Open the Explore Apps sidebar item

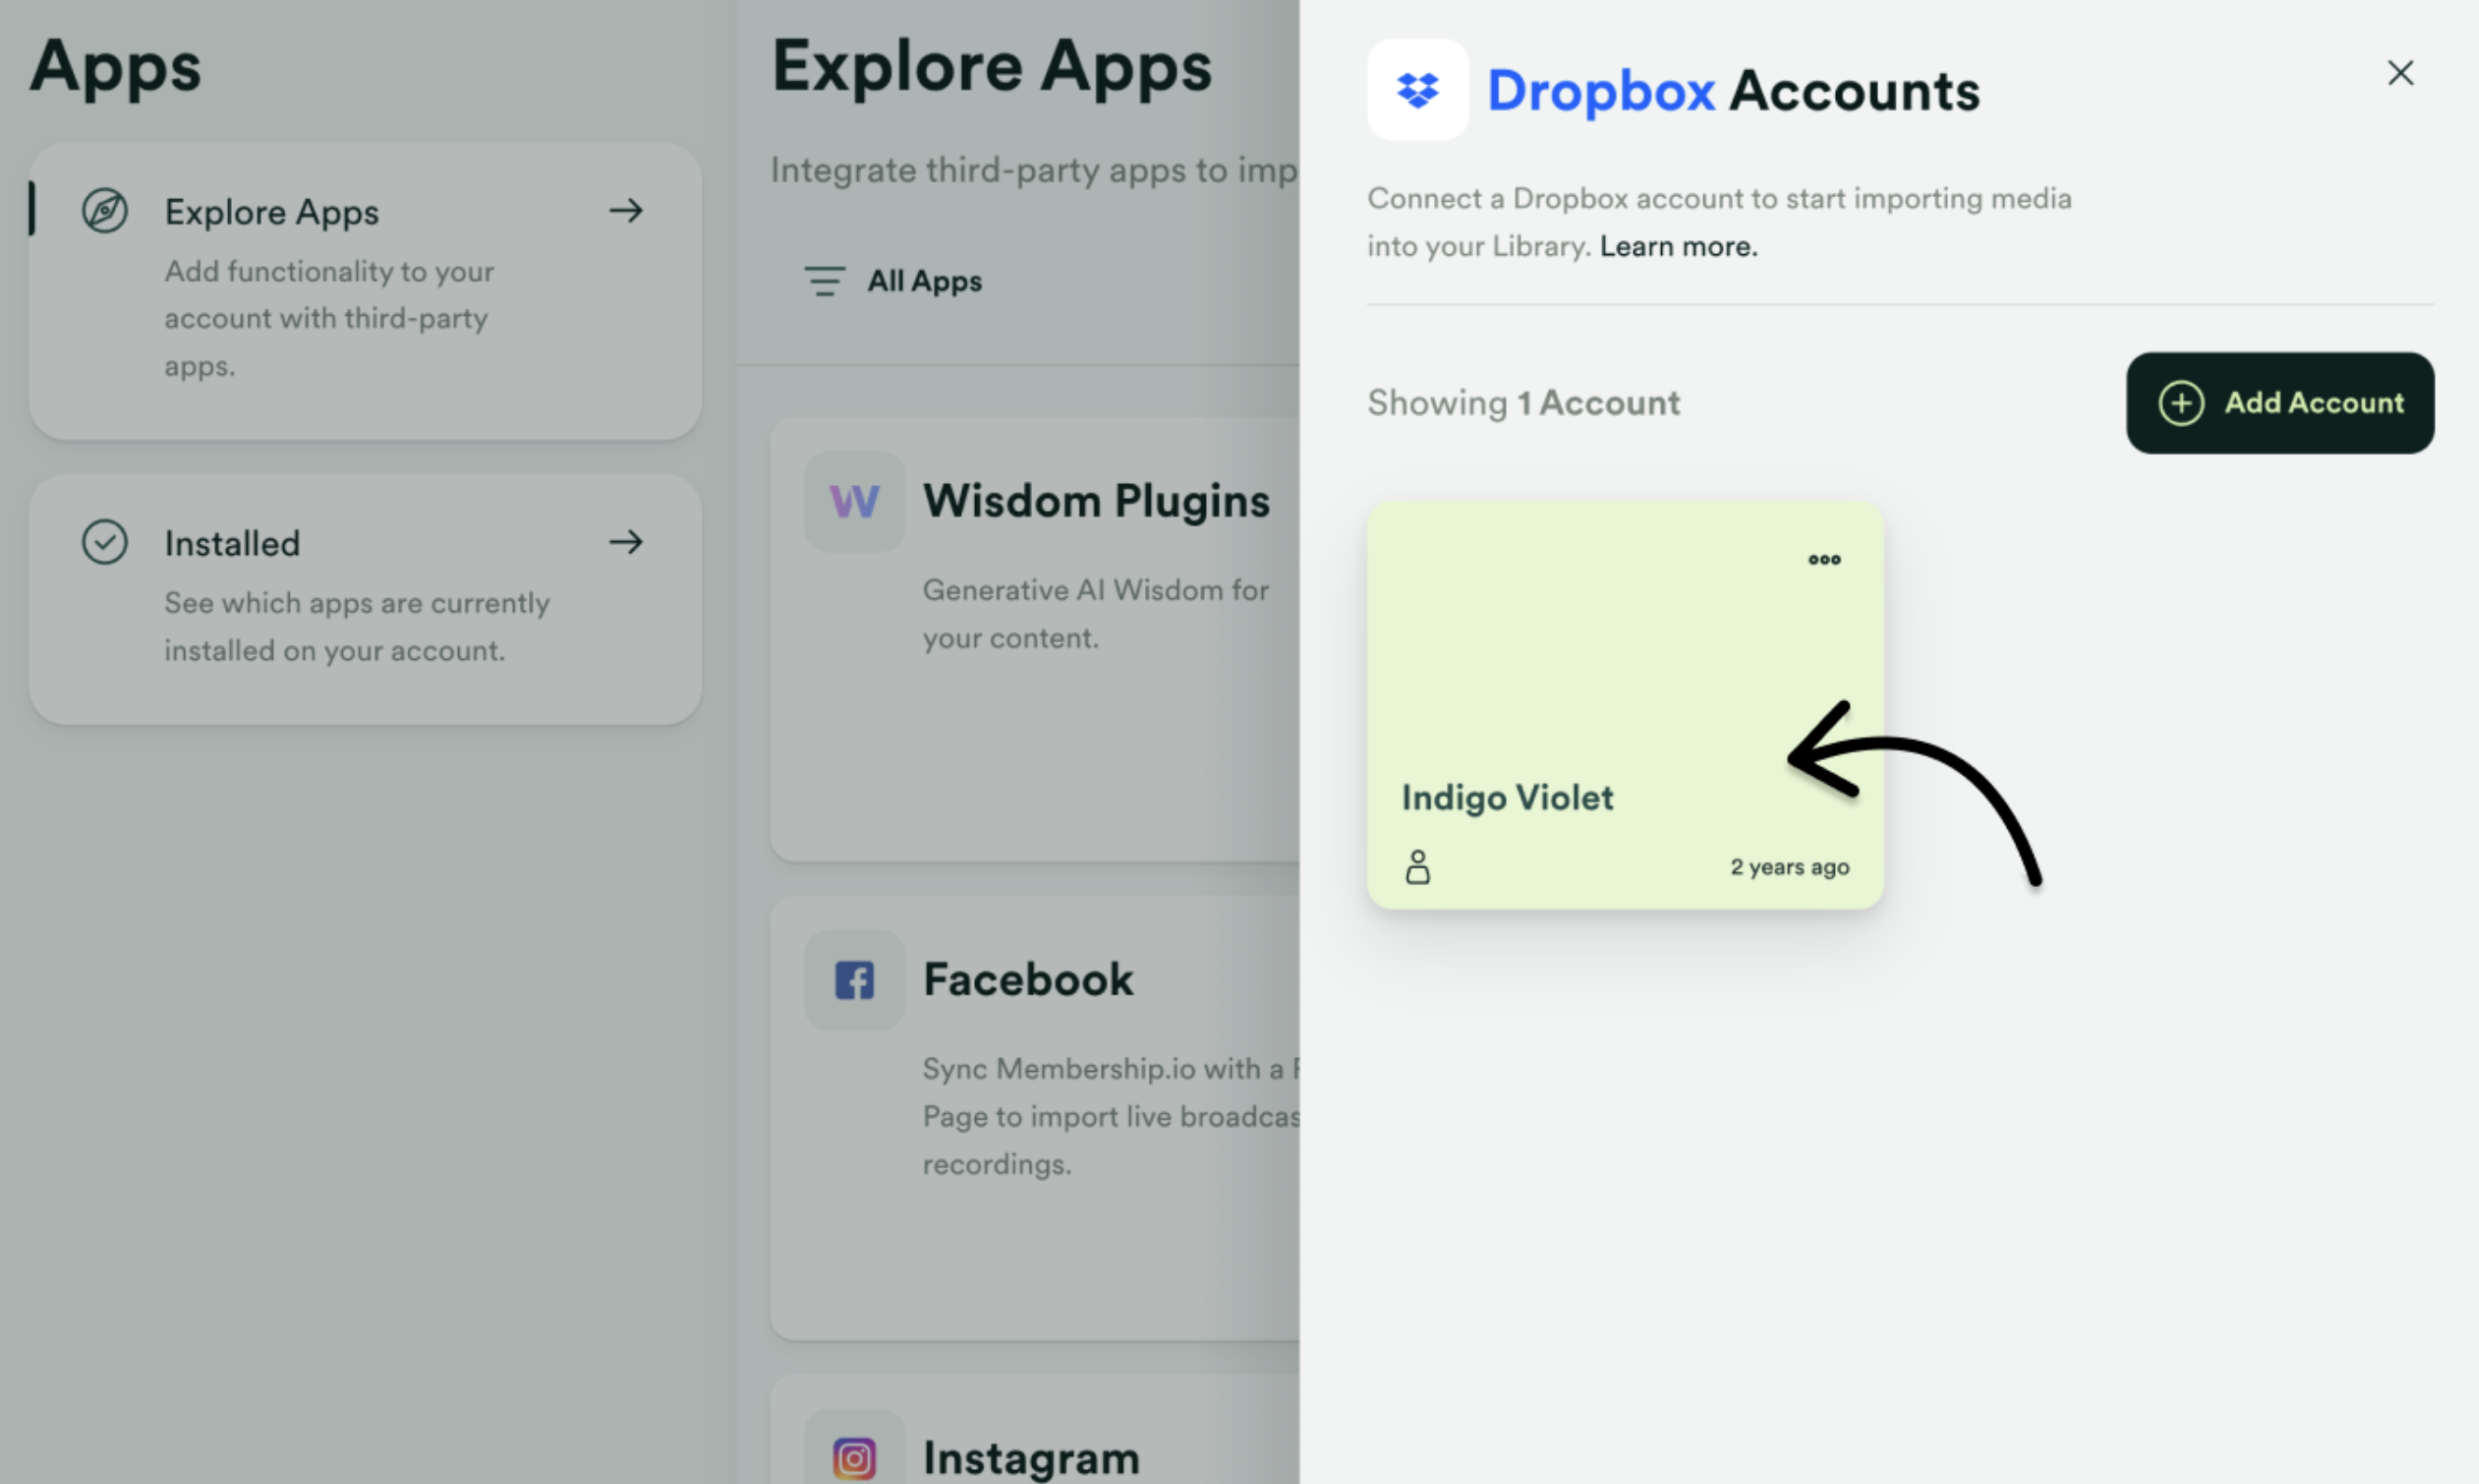click(365, 291)
